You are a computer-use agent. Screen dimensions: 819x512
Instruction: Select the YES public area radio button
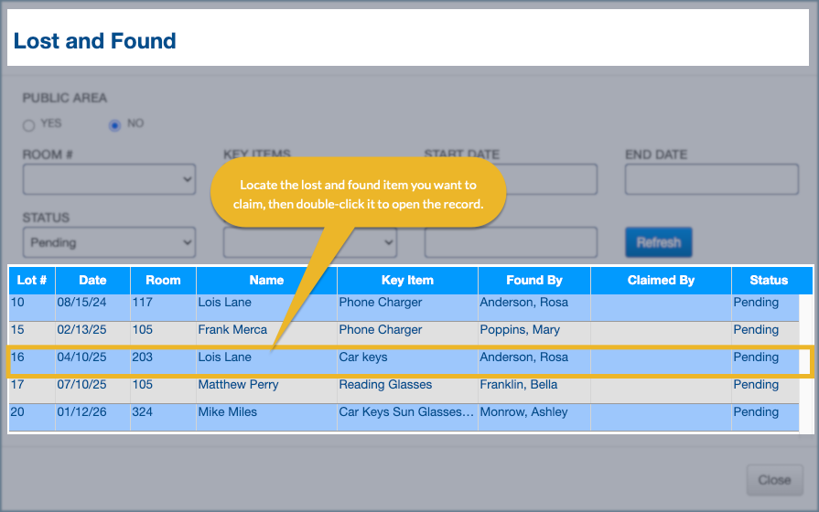(x=29, y=125)
